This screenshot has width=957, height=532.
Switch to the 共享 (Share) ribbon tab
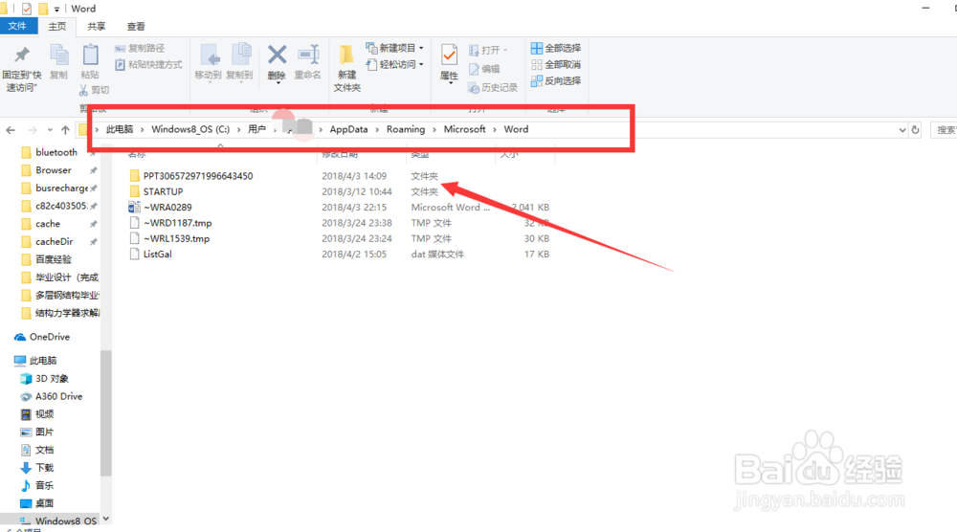[97, 26]
